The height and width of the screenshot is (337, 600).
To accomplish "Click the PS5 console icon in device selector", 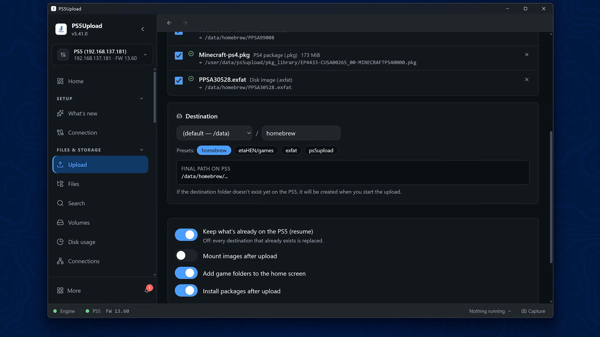I will [64, 55].
